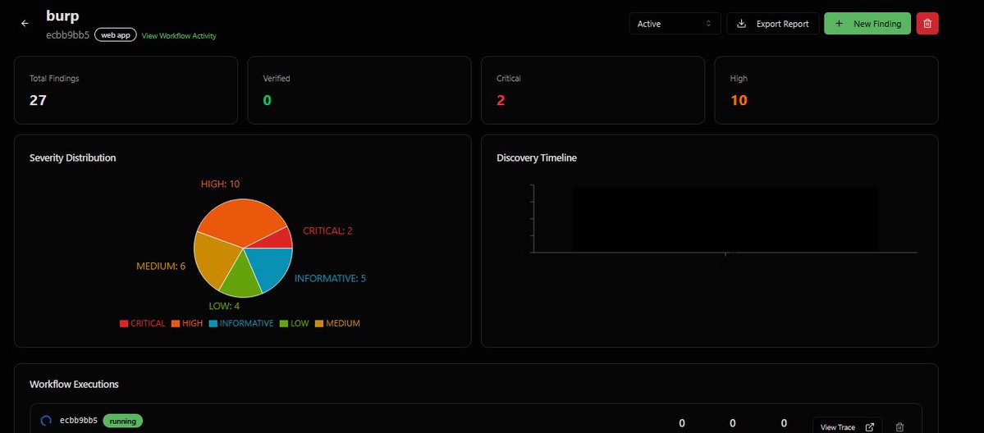Open View Workflow Activity link
The image size is (984, 433).
point(179,36)
